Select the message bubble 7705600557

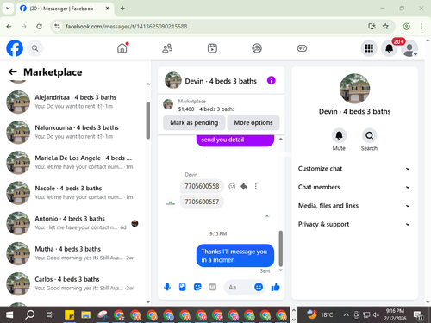click(202, 202)
